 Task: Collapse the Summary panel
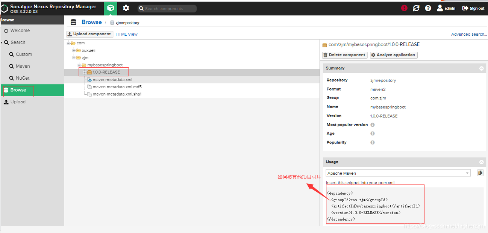coord(481,68)
